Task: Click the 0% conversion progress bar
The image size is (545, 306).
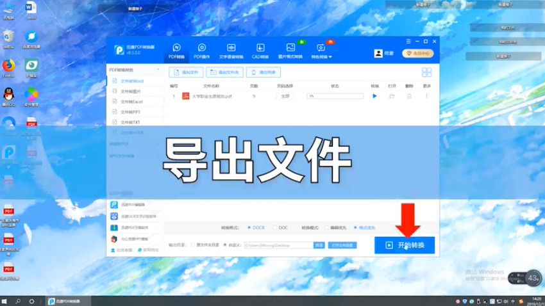Action: pos(335,96)
